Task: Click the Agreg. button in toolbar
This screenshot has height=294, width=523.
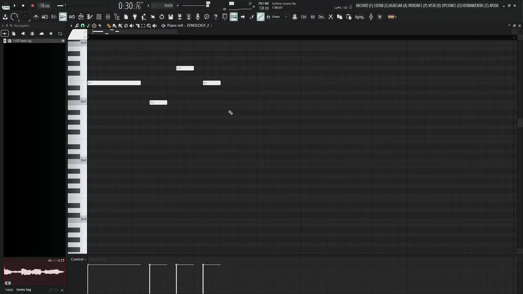Action: tap(360, 17)
